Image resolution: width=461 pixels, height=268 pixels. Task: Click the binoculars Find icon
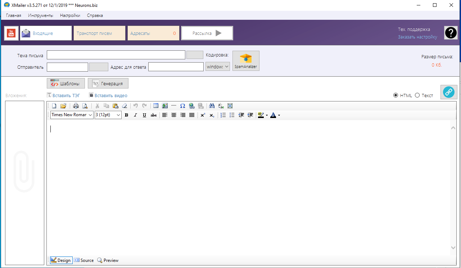tap(212, 106)
